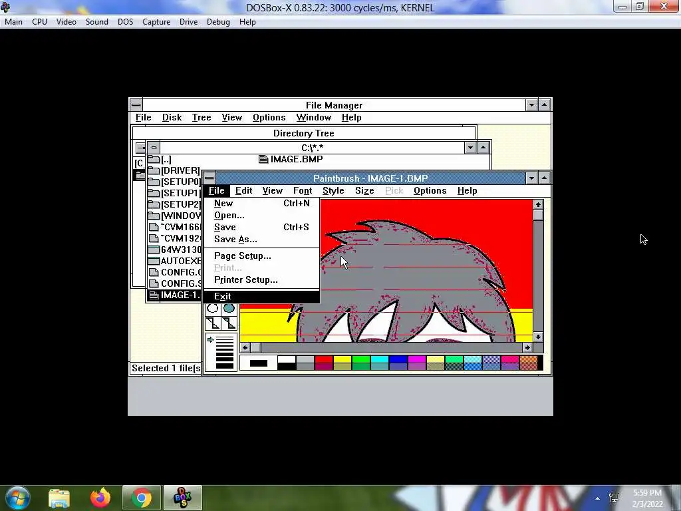Click the canvas scroll-up arrow
681x511 pixels.
coord(538,205)
